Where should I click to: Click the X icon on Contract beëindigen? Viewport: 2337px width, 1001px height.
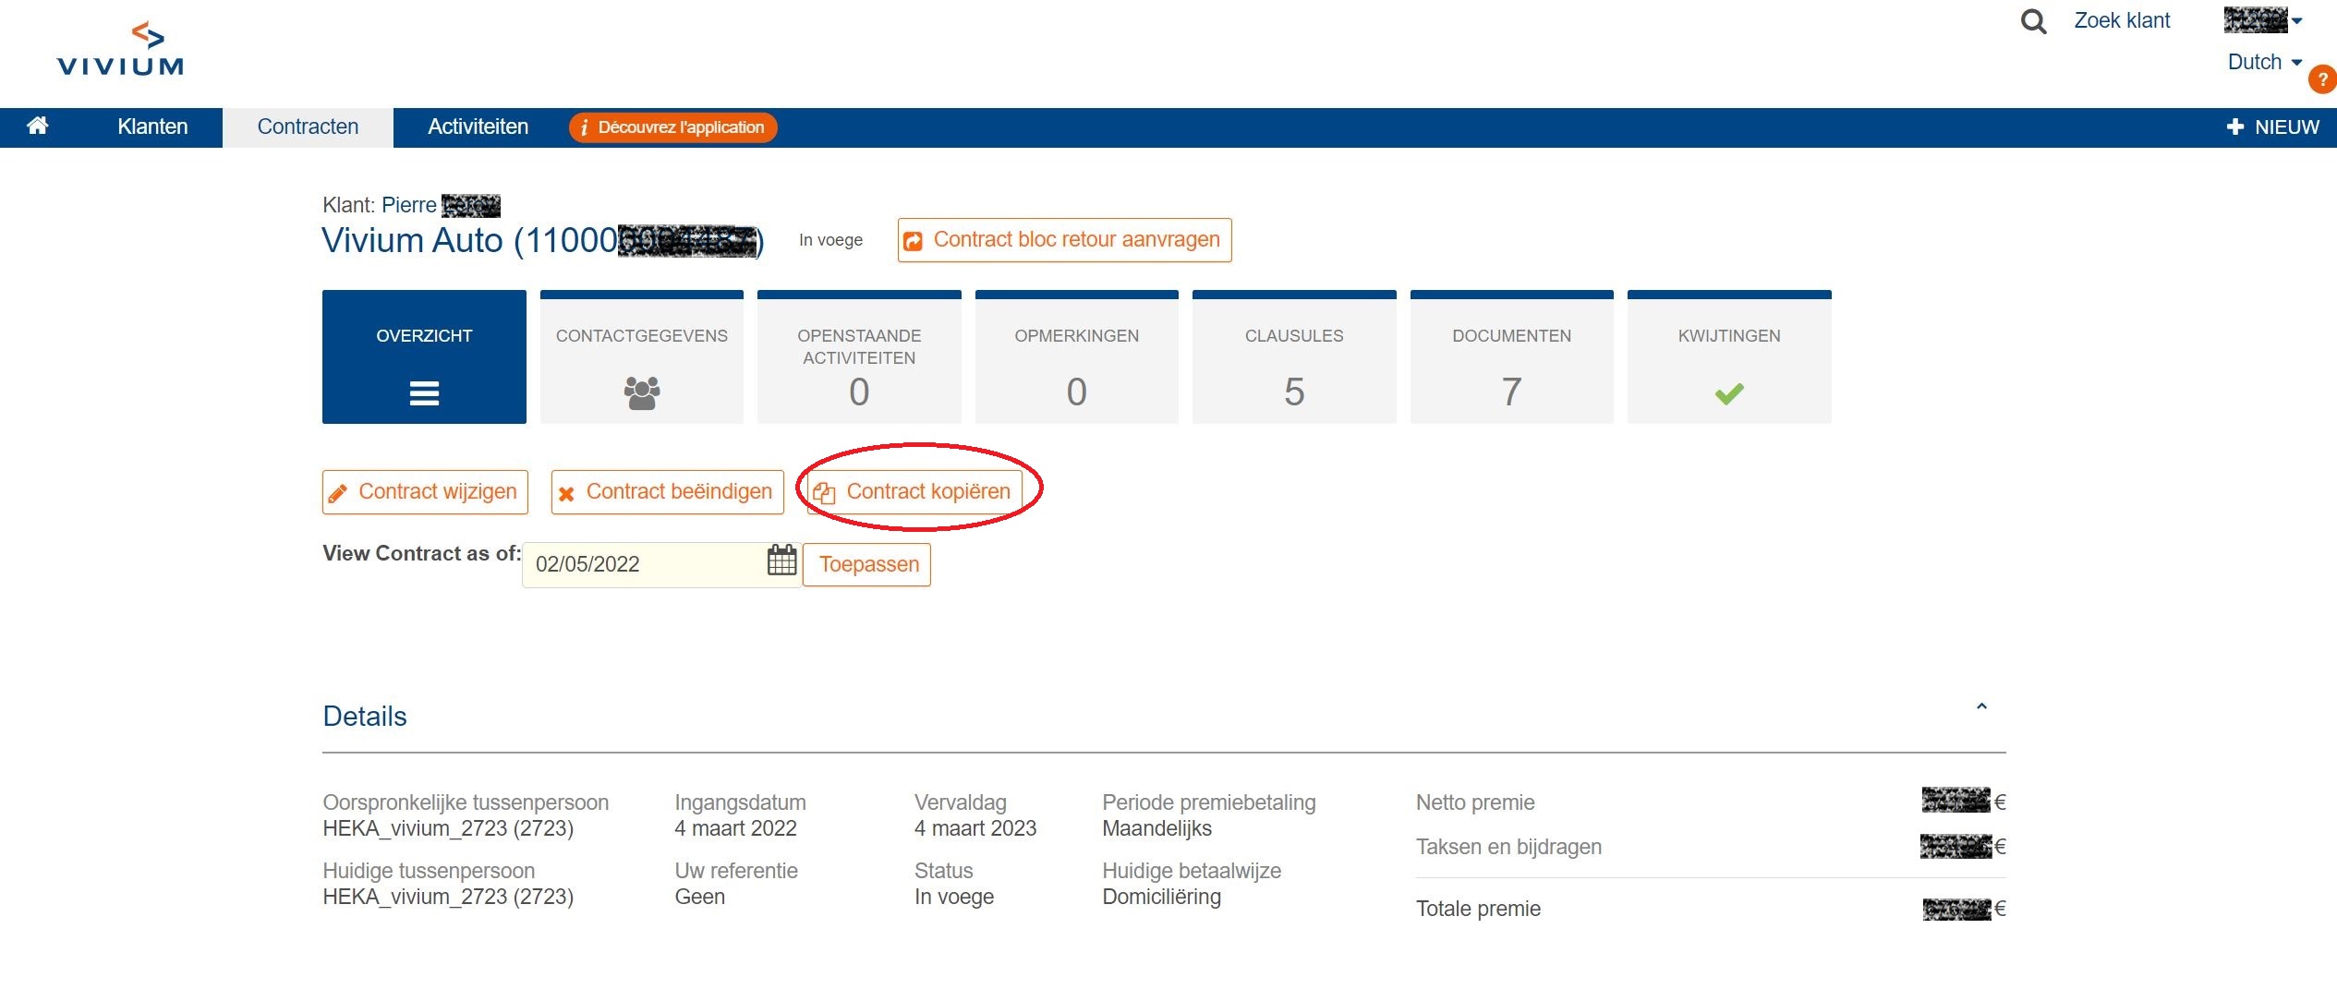566,494
